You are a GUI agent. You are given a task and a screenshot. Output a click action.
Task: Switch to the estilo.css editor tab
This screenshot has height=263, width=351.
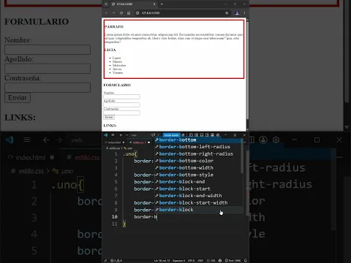[140, 142]
